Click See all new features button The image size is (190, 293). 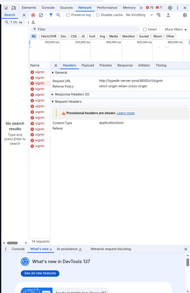tap(40, 273)
